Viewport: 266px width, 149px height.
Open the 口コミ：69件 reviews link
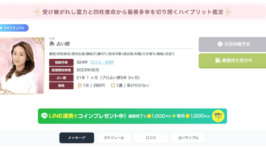(102, 62)
